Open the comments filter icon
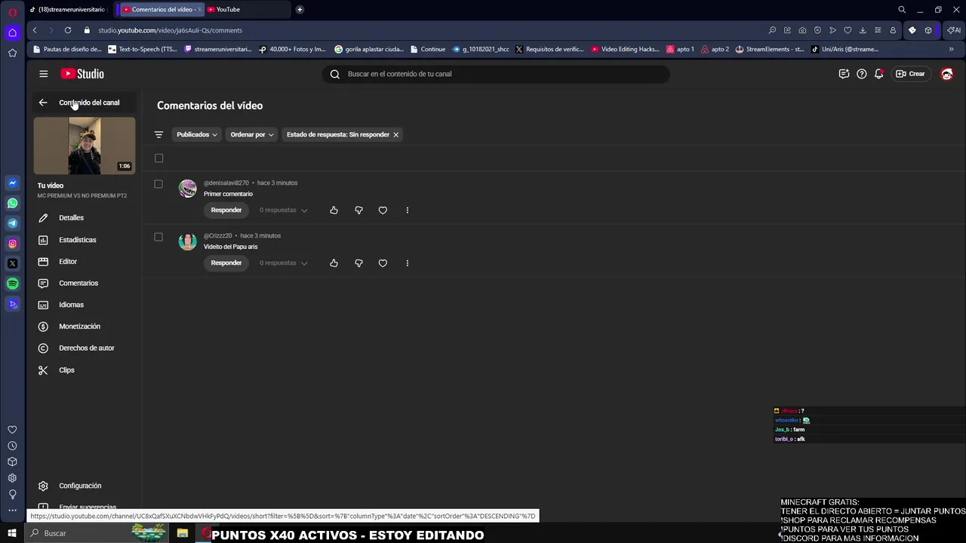The height and width of the screenshot is (543, 966). [158, 135]
